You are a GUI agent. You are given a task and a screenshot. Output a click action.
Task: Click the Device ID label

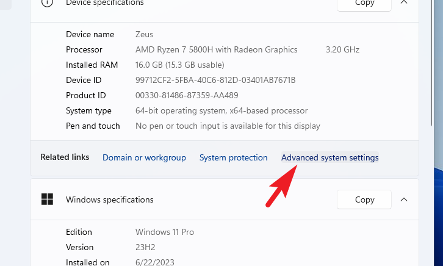pyautogui.click(x=84, y=80)
